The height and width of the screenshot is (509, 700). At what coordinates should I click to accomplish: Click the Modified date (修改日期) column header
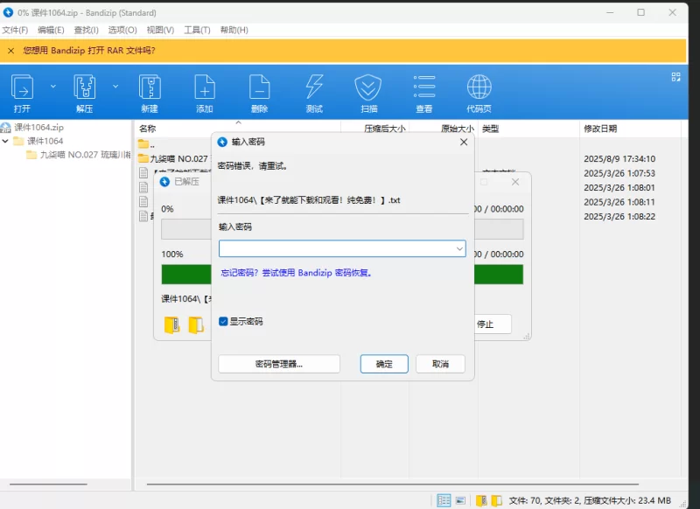pos(600,129)
